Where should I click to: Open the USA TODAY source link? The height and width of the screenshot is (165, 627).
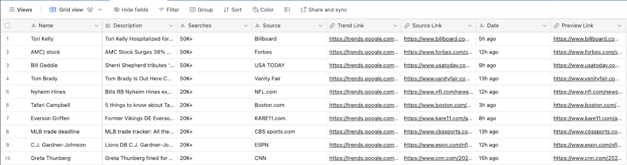point(437,65)
